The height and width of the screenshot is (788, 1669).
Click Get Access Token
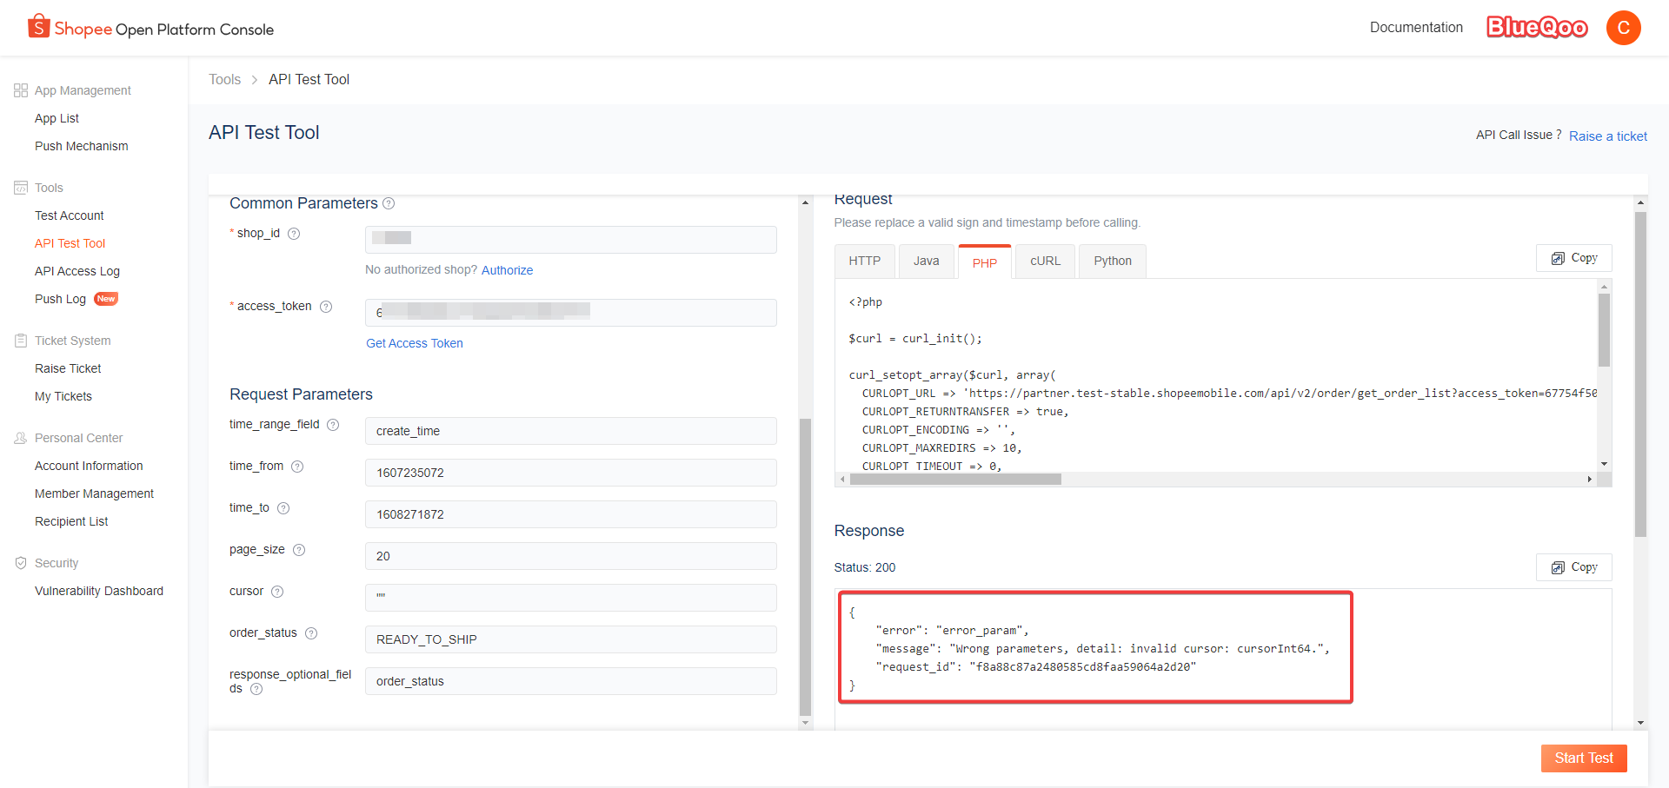pyautogui.click(x=414, y=342)
